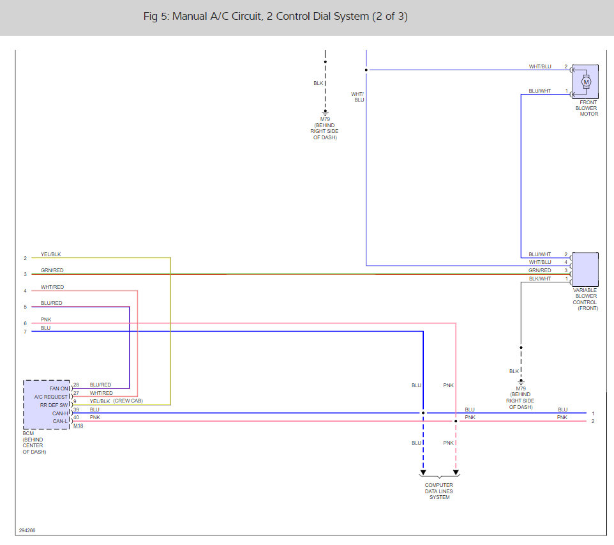
Task: Click the splice dot on the CAN-L PNK wire
Action: click(x=456, y=421)
